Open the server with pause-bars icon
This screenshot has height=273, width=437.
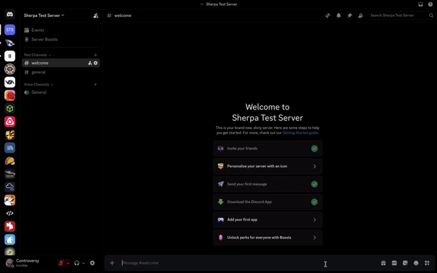[10, 56]
